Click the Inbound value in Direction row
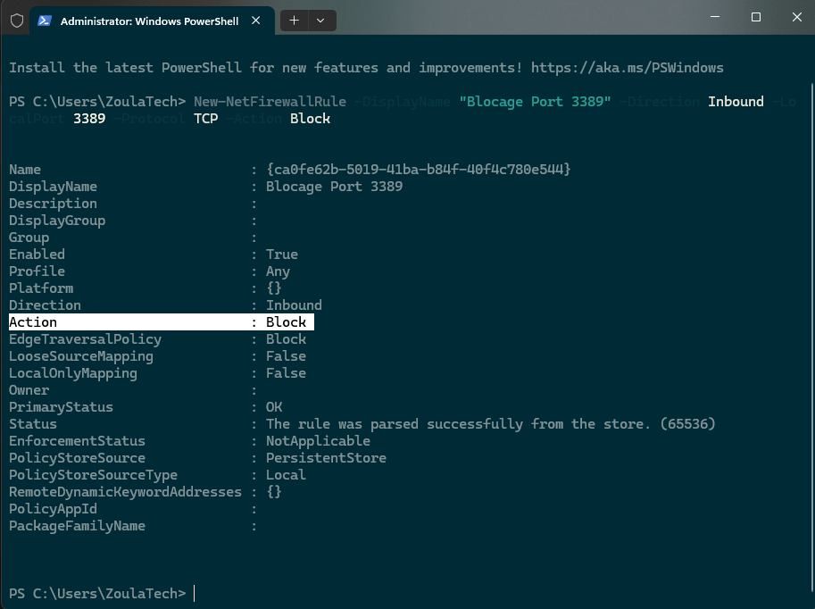The image size is (815, 609). coord(294,305)
